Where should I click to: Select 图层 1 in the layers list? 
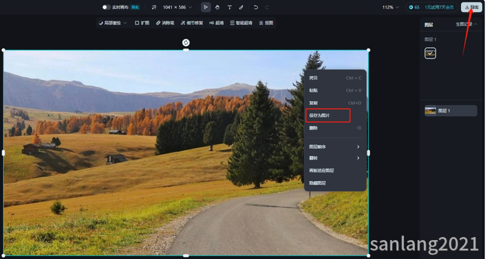click(450, 111)
